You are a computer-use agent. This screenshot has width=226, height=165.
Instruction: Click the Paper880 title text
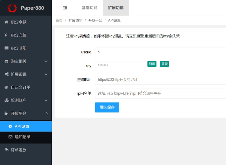pos(32,8)
